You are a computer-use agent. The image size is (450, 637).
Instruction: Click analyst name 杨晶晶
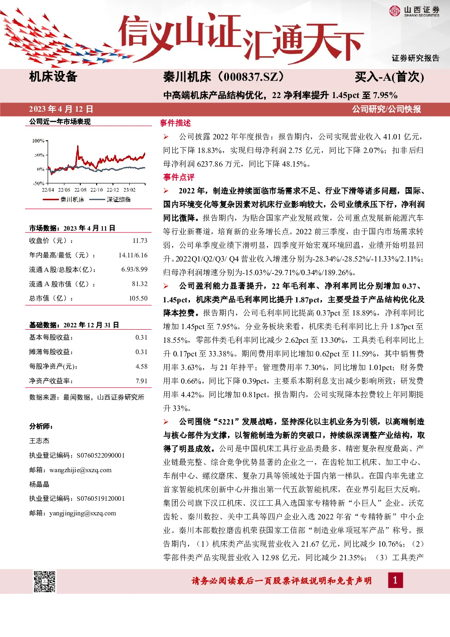click(39, 484)
